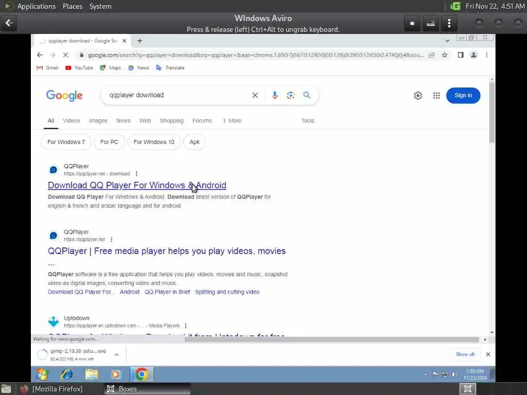The width and height of the screenshot is (527, 395).
Task: Open Google apps grid
Action: pyautogui.click(x=436, y=95)
